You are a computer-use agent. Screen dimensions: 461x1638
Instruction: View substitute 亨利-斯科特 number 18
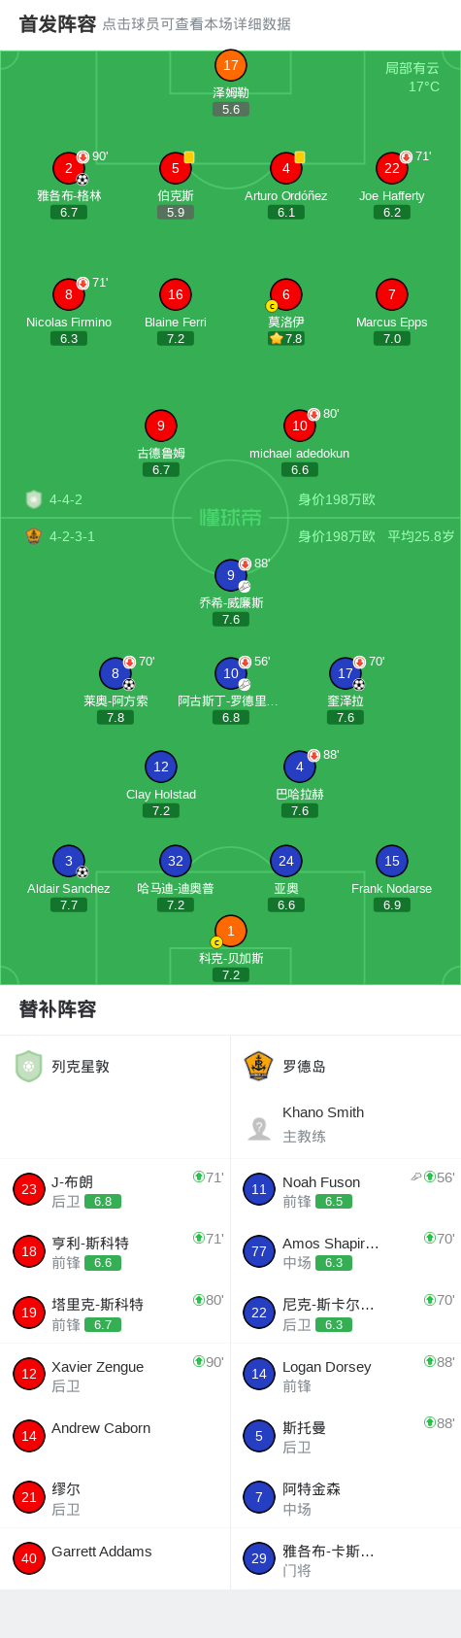pos(115,1251)
